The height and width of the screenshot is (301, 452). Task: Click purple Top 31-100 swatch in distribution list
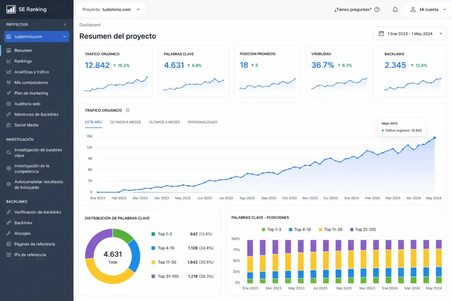tap(153, 276)
